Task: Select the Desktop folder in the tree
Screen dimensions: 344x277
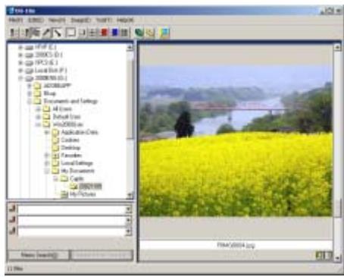Action: pos(70,148)
